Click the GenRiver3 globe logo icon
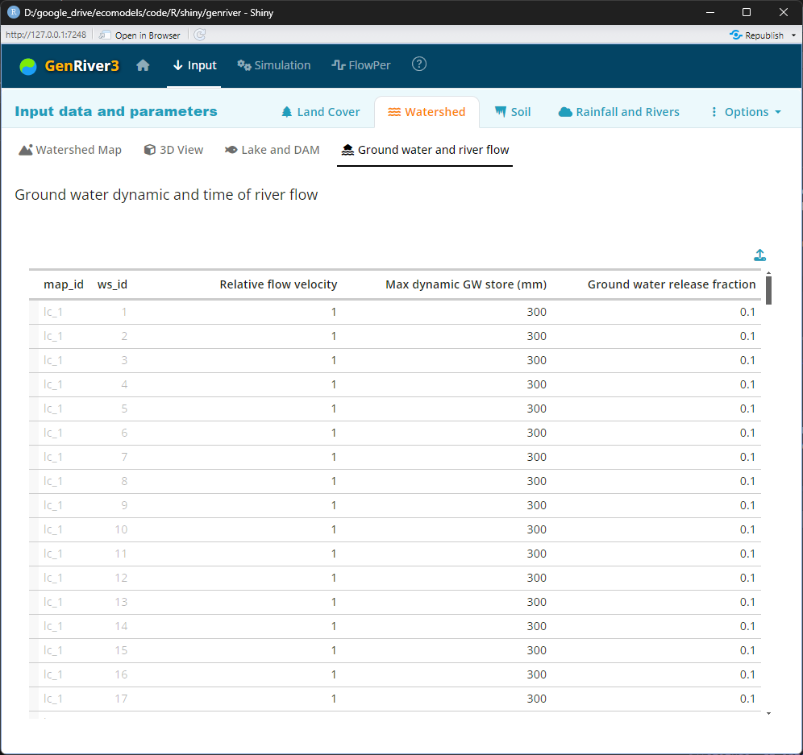Screen dimensions: 803x755 click(28, 66)
